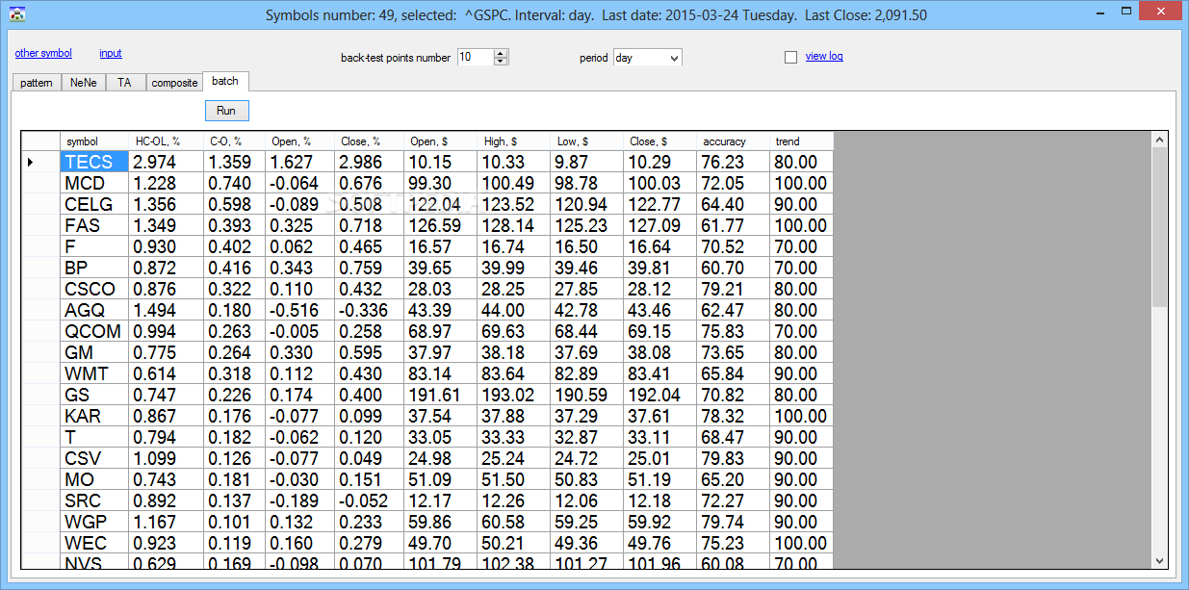Select the KAR symbol cell
The height and width of the screenshot is (590, 1189).
tap(94, 417)
